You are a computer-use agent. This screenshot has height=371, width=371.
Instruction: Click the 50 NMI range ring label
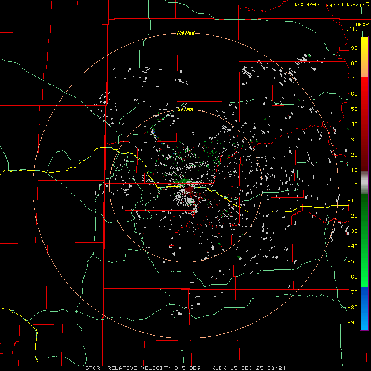point(185,109)
